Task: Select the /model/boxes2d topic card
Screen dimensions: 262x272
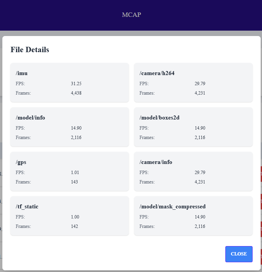Action: [193, 127]
